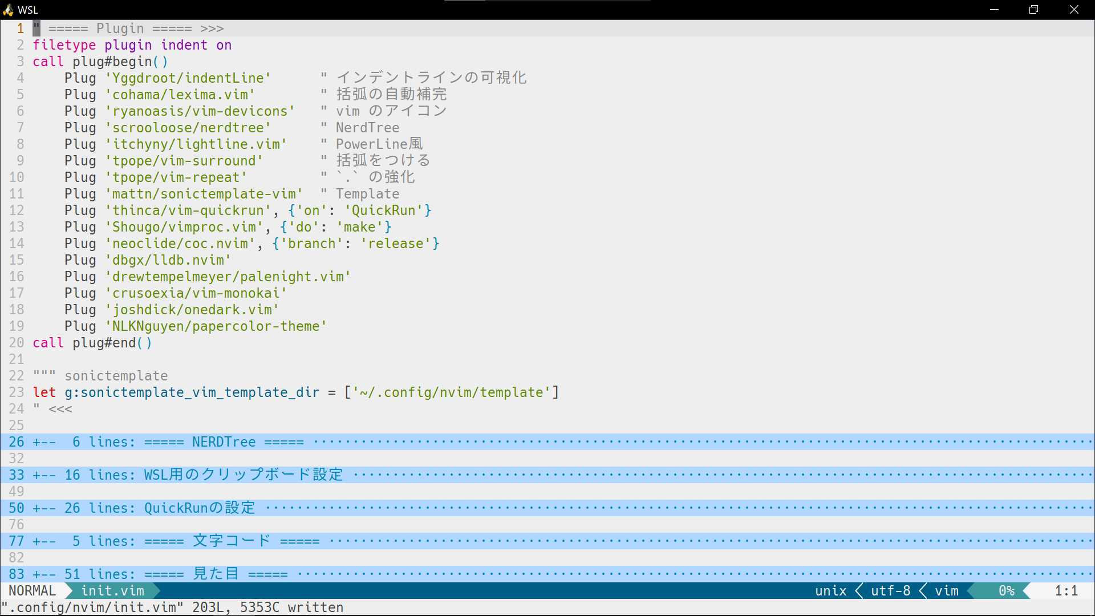
Task: Click 'call plug#end()' on line 20
Action: click(92, 343)
